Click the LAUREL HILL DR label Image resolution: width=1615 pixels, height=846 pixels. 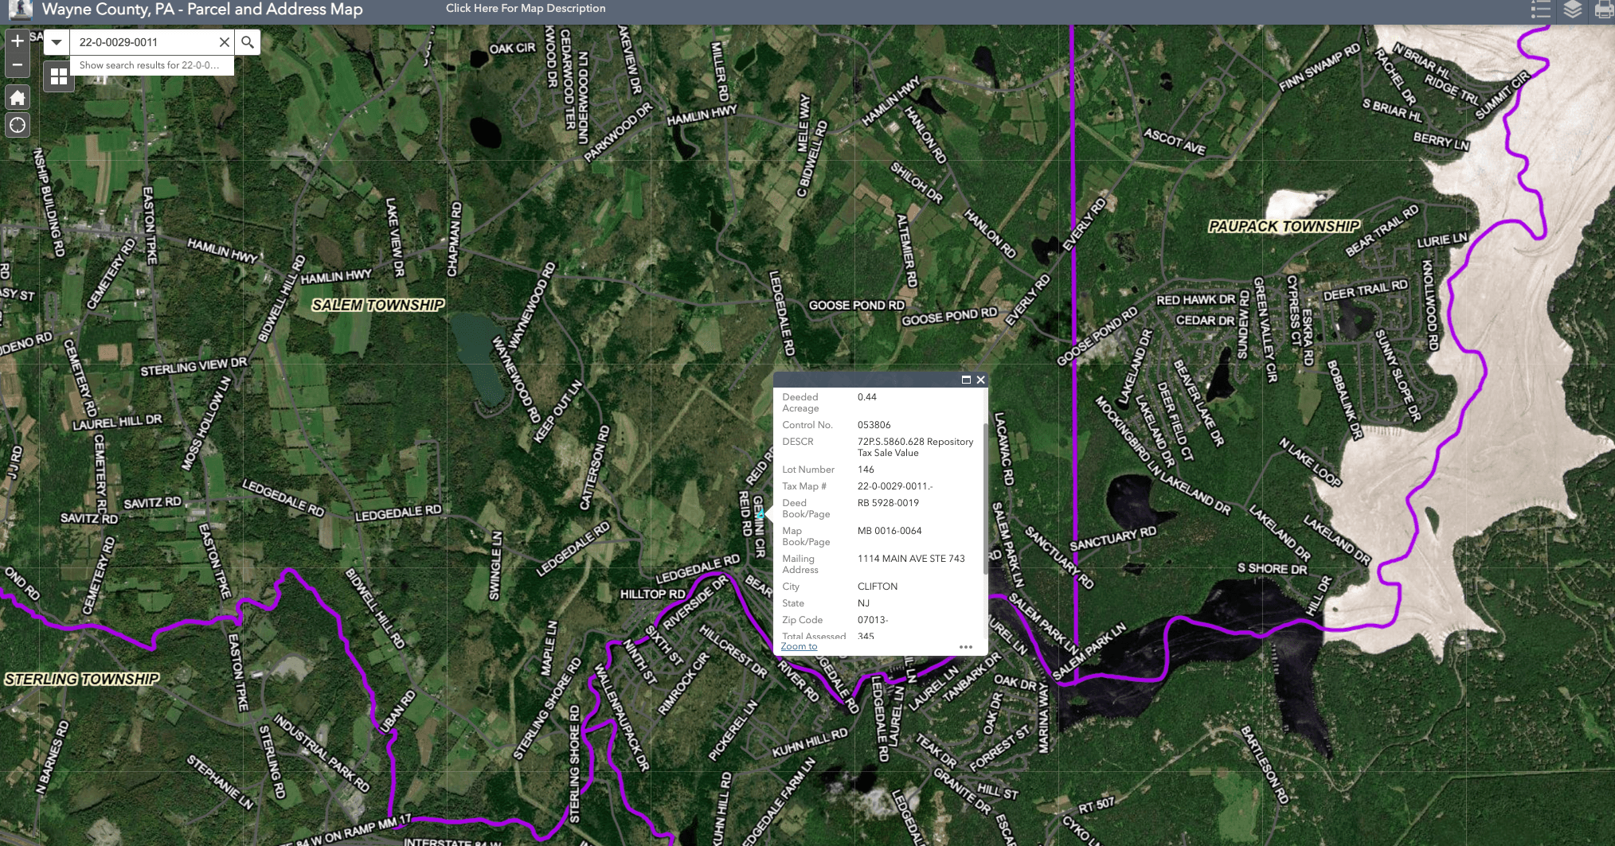tap(117, 422)
